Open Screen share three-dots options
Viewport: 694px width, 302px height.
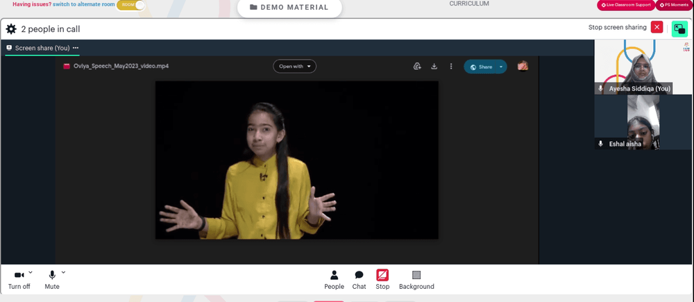click(x=76, y=48)
